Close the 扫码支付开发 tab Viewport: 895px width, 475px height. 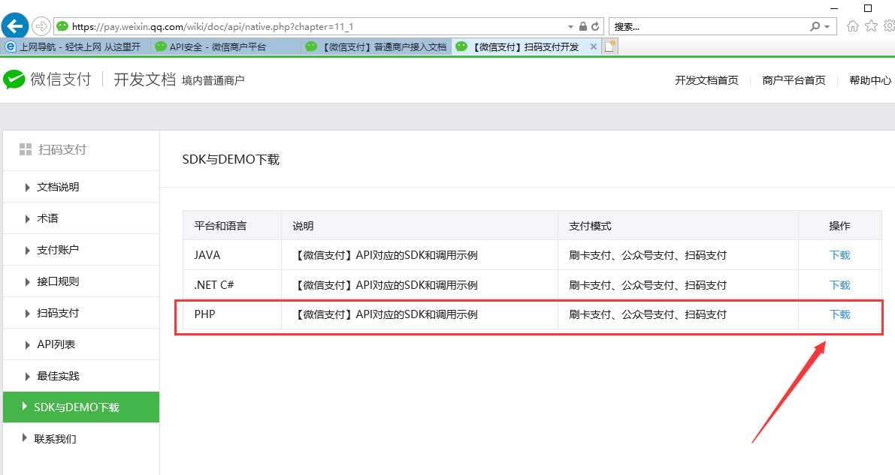[x=593, y=47]
